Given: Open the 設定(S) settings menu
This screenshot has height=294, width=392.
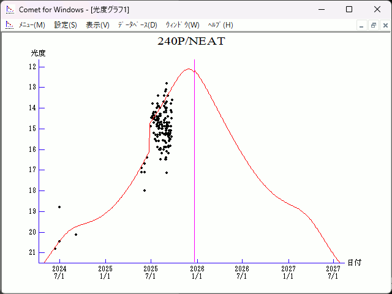Looking at the screenshot, I should 66,25.
